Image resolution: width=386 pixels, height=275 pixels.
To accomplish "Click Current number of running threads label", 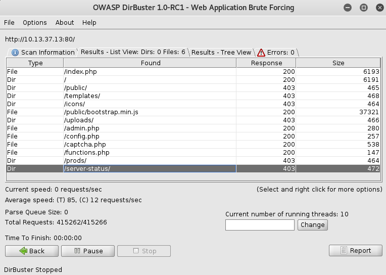I will coord(287,214).
